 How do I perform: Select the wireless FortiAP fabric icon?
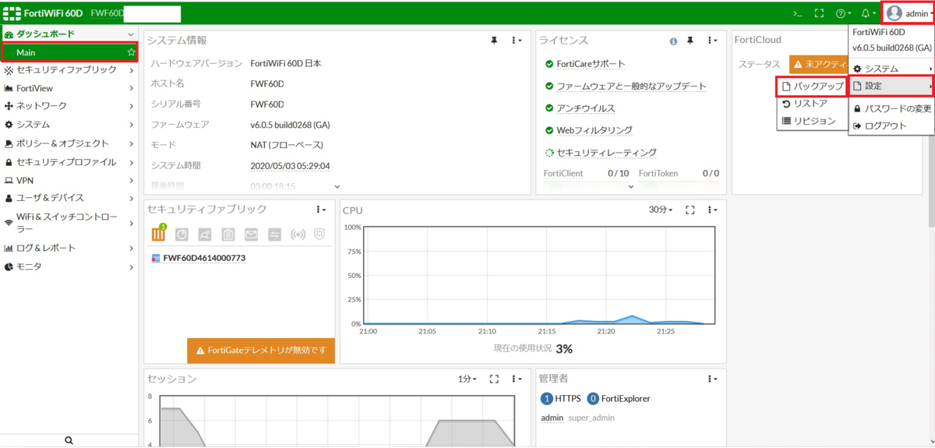coord(297,234)
